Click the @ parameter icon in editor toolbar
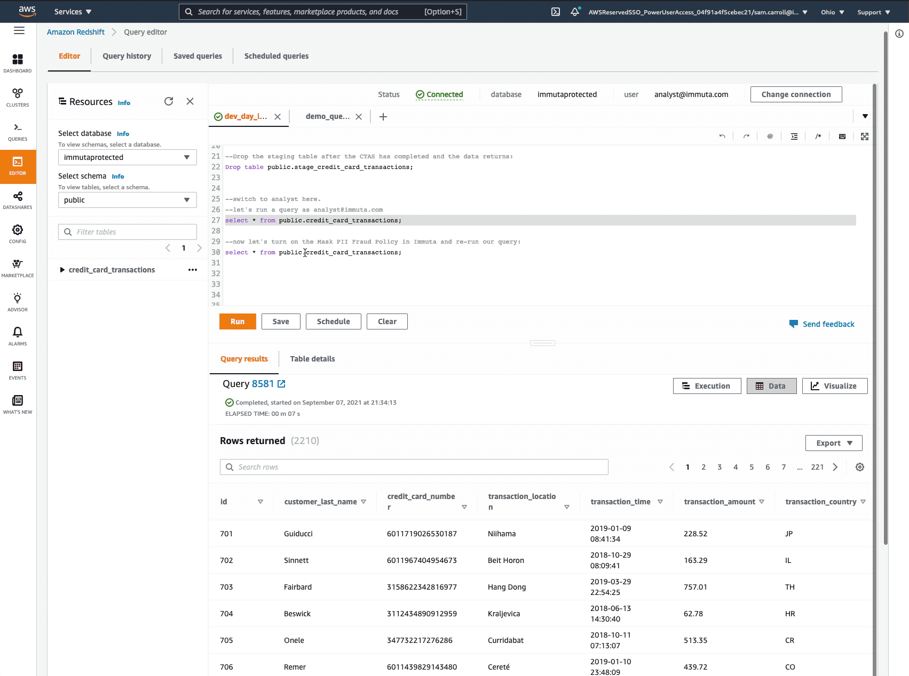 coord(770,136)
